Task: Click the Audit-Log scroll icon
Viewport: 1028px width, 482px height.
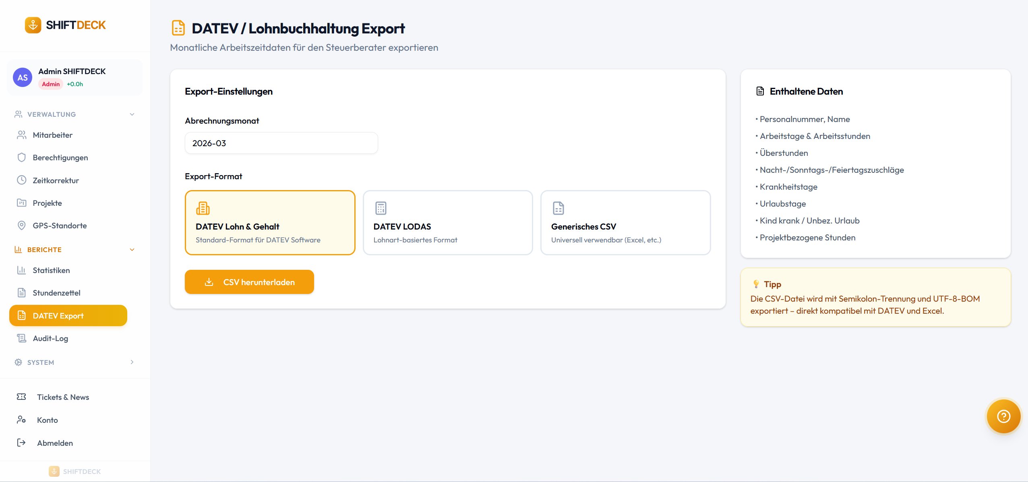Action: pos(21,338)
